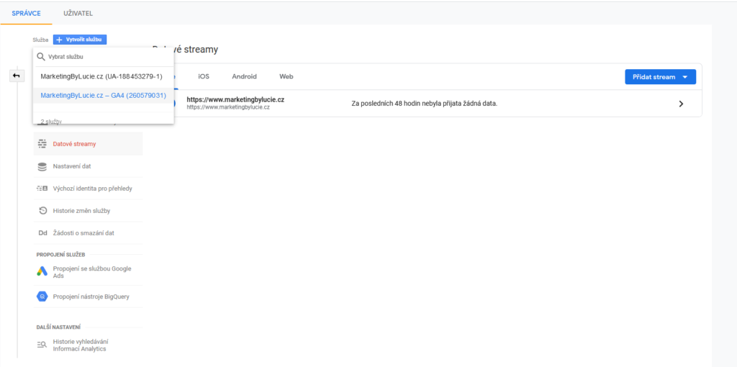Click the magnifier icon in service search
Screen dimensions: 737x367
click(x=41, y=57)
